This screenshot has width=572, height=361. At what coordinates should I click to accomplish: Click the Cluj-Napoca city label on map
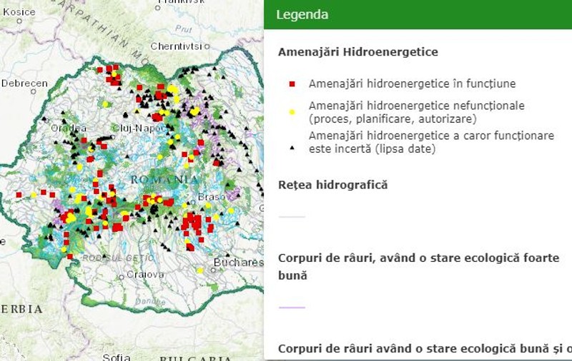pyautogui.click(x=139, y=128)
